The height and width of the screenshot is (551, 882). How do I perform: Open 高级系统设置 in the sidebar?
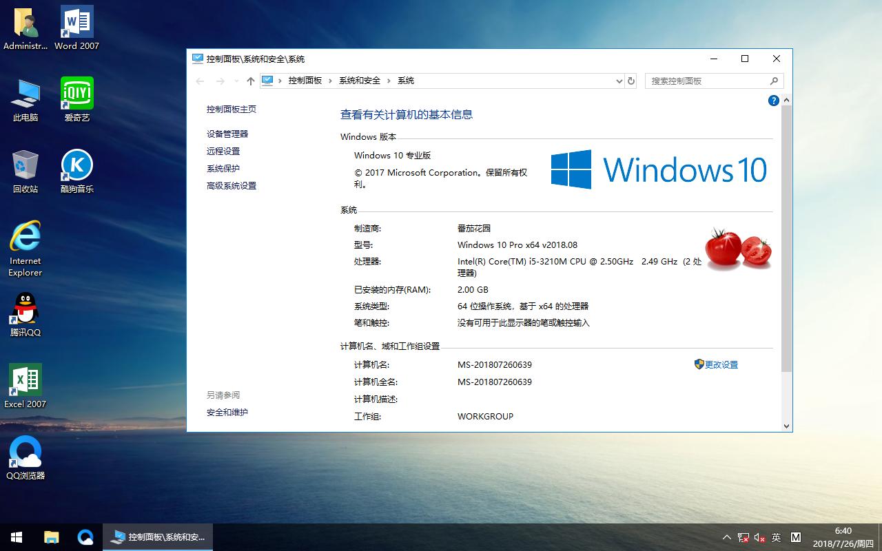tap(232, 185)
